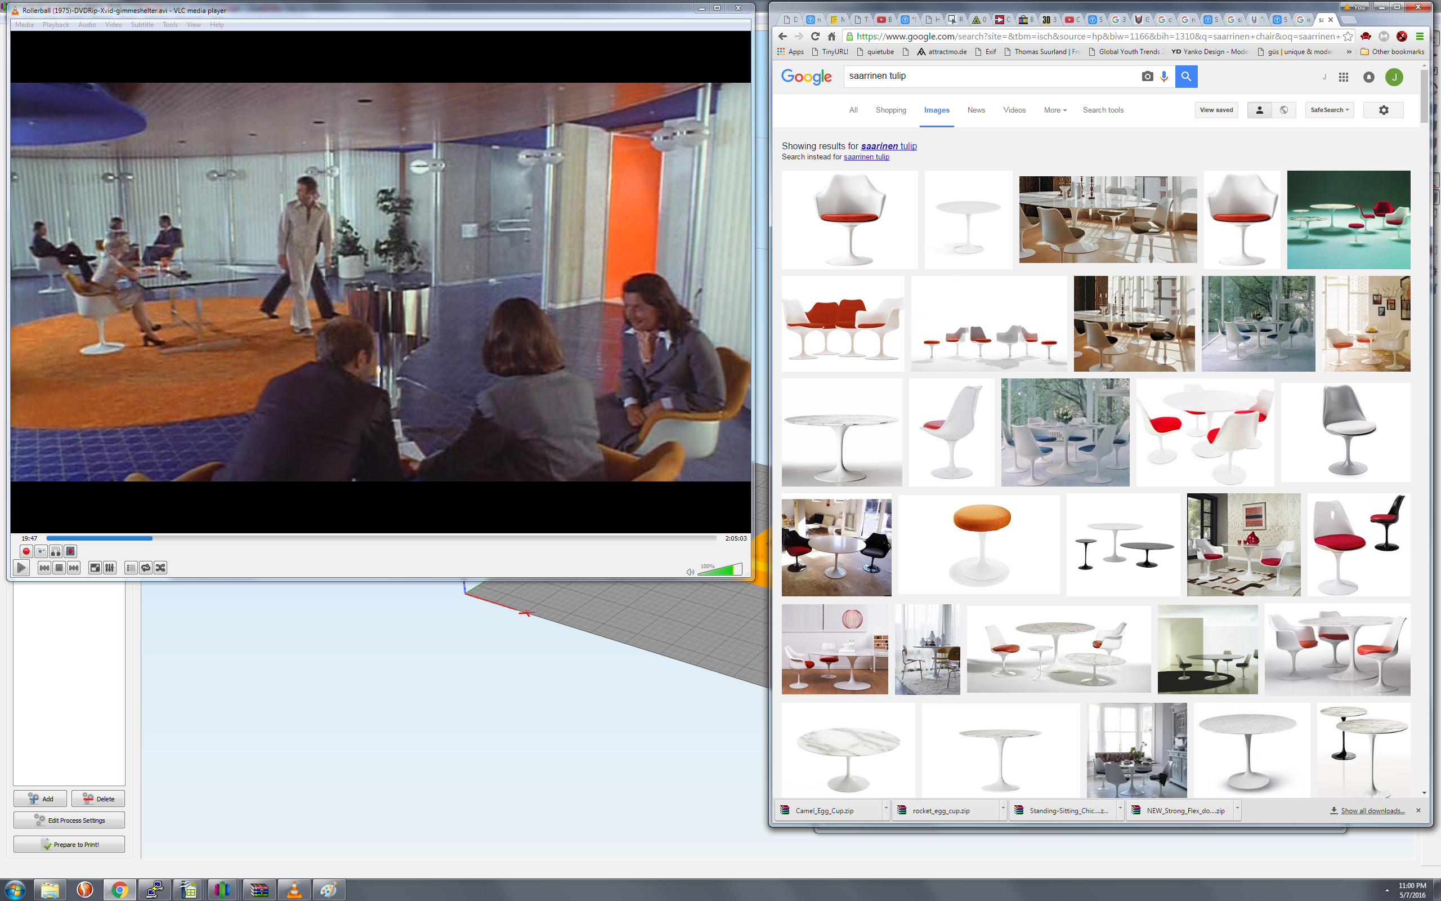Viewport: 1441px width, 901px height.
Task: Stop playback in VLC
Action: (x=59, y=568)
